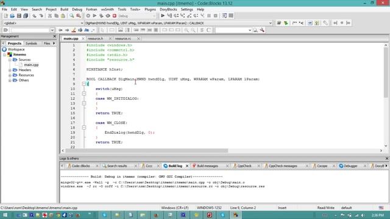Click the Stop debugger icon
Viewport: 390px width, 219px height.
pyautogui.click(x=216, y=16)
